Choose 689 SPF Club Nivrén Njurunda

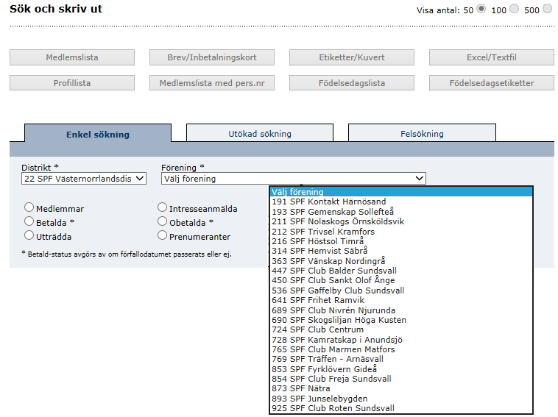click(x=401, y=310)
